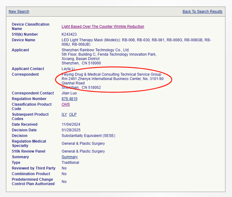Click the Feiying Drug & Medical Consulting correspondent name
The width and height of the screenshot is (232, 197).
pos(111,74)
